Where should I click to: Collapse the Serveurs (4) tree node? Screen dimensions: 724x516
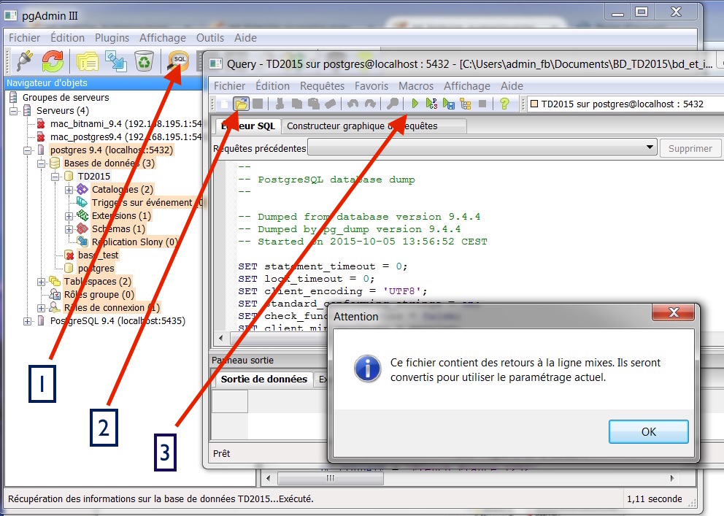(14, 111)
